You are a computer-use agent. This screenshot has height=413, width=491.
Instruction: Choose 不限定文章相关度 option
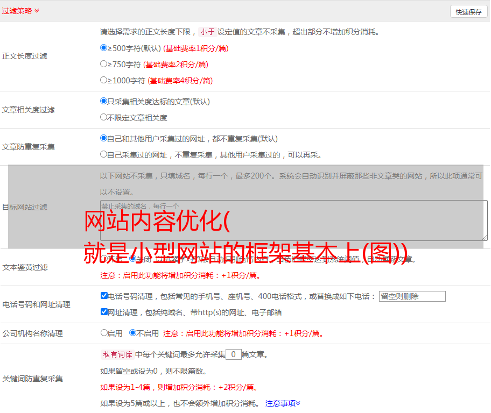pos(104,117)
